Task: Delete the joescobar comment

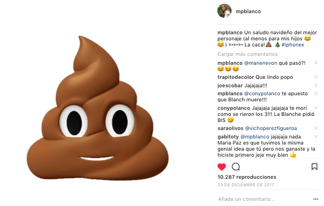Action: [316, 85]
